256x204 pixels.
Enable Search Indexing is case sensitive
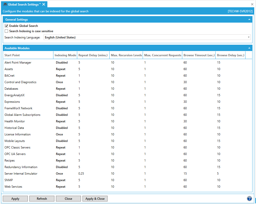click(x=7, y=31)
